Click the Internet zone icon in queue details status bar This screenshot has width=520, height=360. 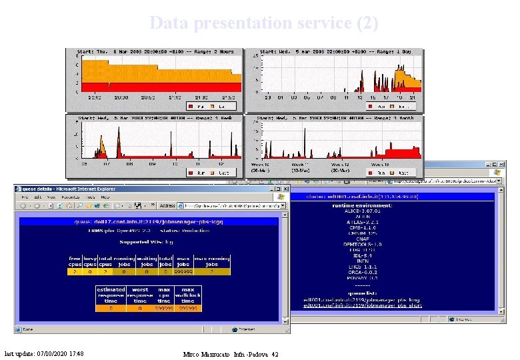pos(235,329)
